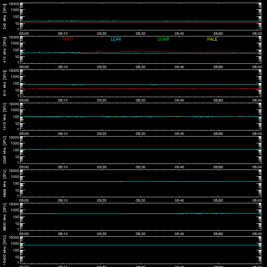Select the 245 MHz [SFU] axis title
Viewport: 267px width, 267px height.
coord(4,16)
